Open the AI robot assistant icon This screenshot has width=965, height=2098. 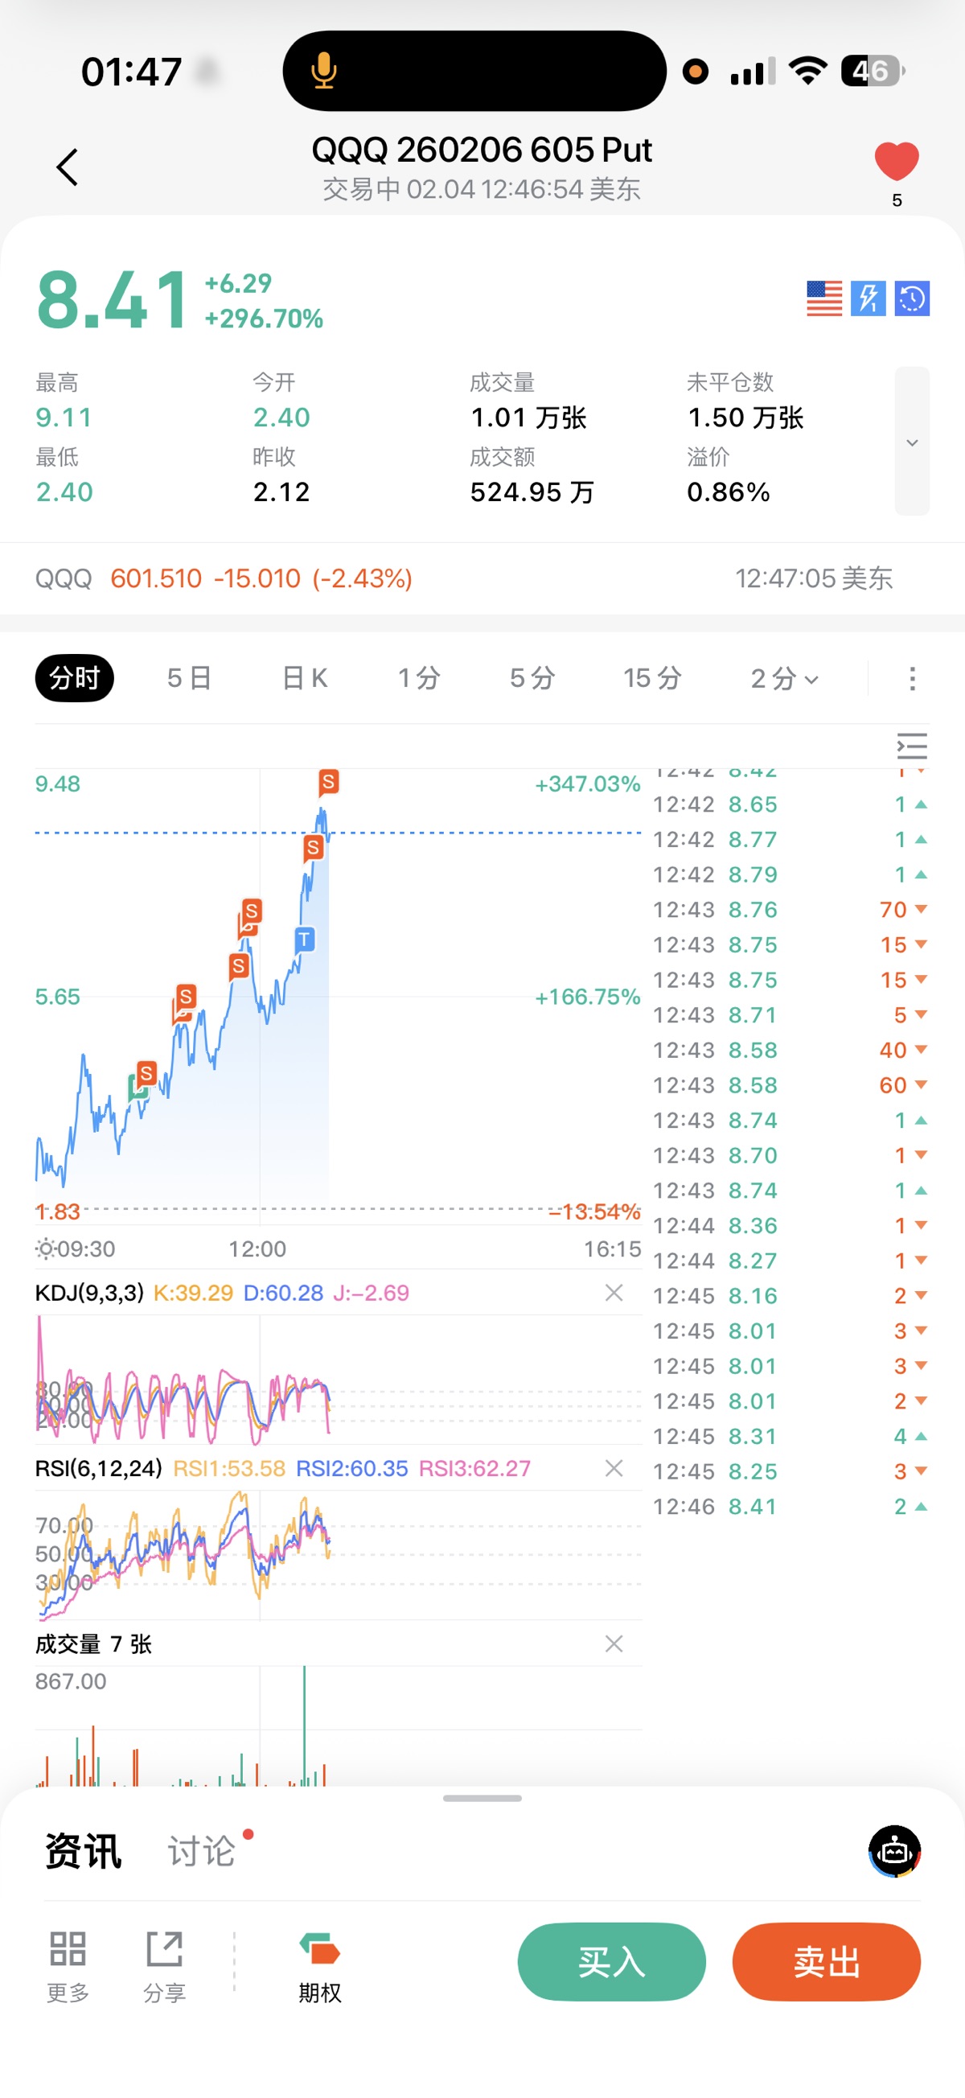pos(894,1850)
